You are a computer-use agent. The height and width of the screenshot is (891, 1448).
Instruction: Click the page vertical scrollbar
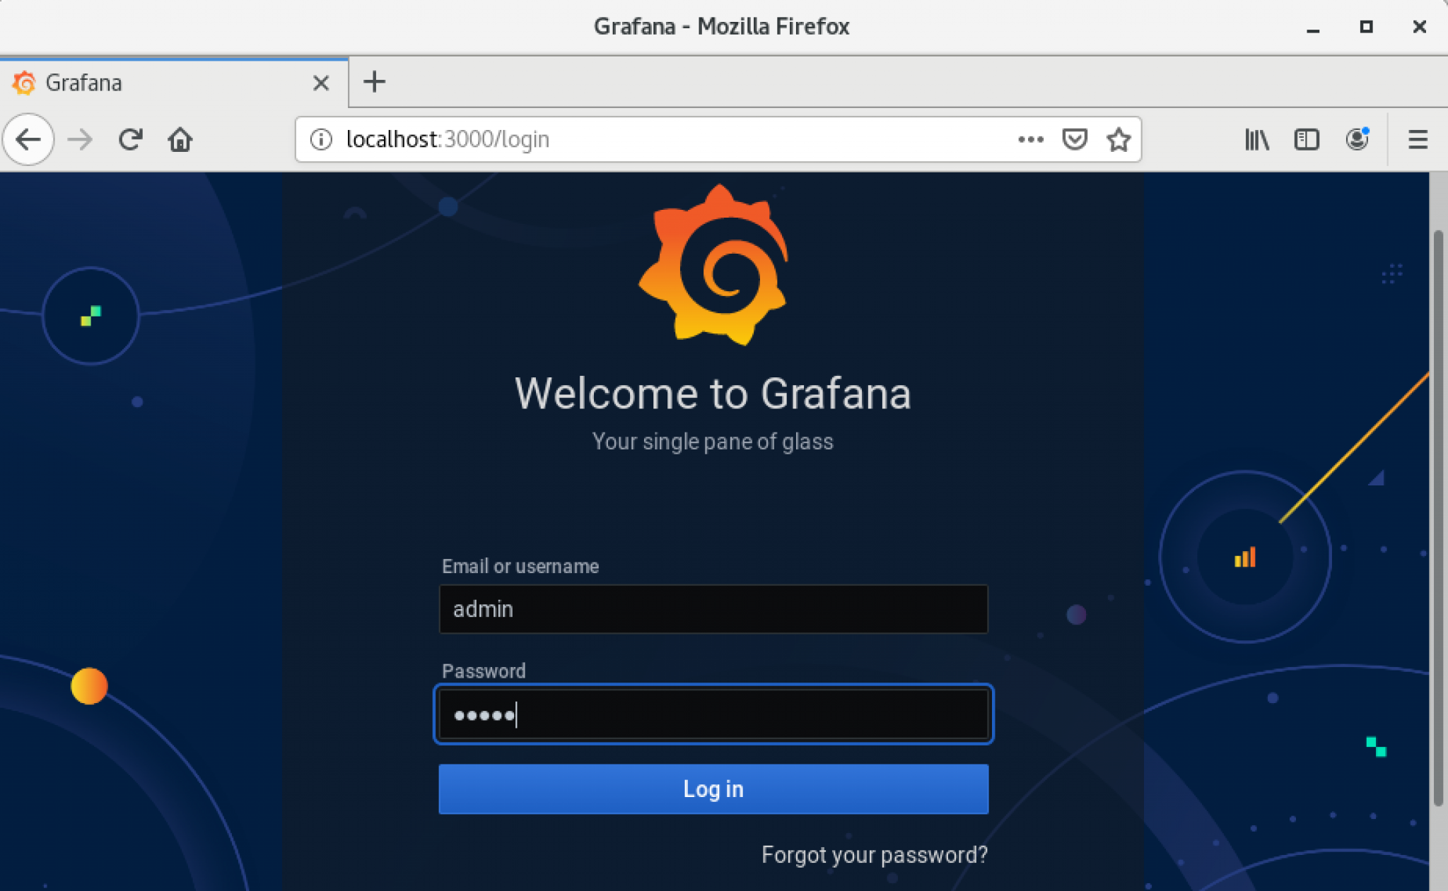(x=1438, y=517)
